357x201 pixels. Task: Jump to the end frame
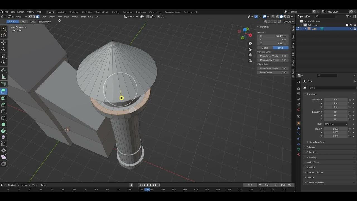click(x=158, y=185)
